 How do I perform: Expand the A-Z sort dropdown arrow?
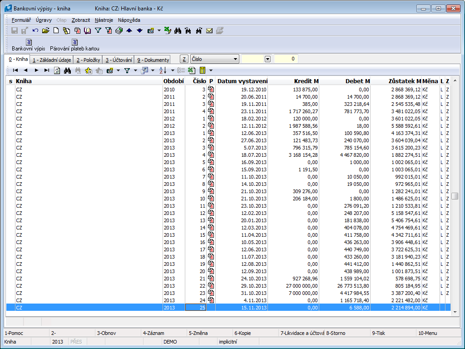click(x=173, y=70)
